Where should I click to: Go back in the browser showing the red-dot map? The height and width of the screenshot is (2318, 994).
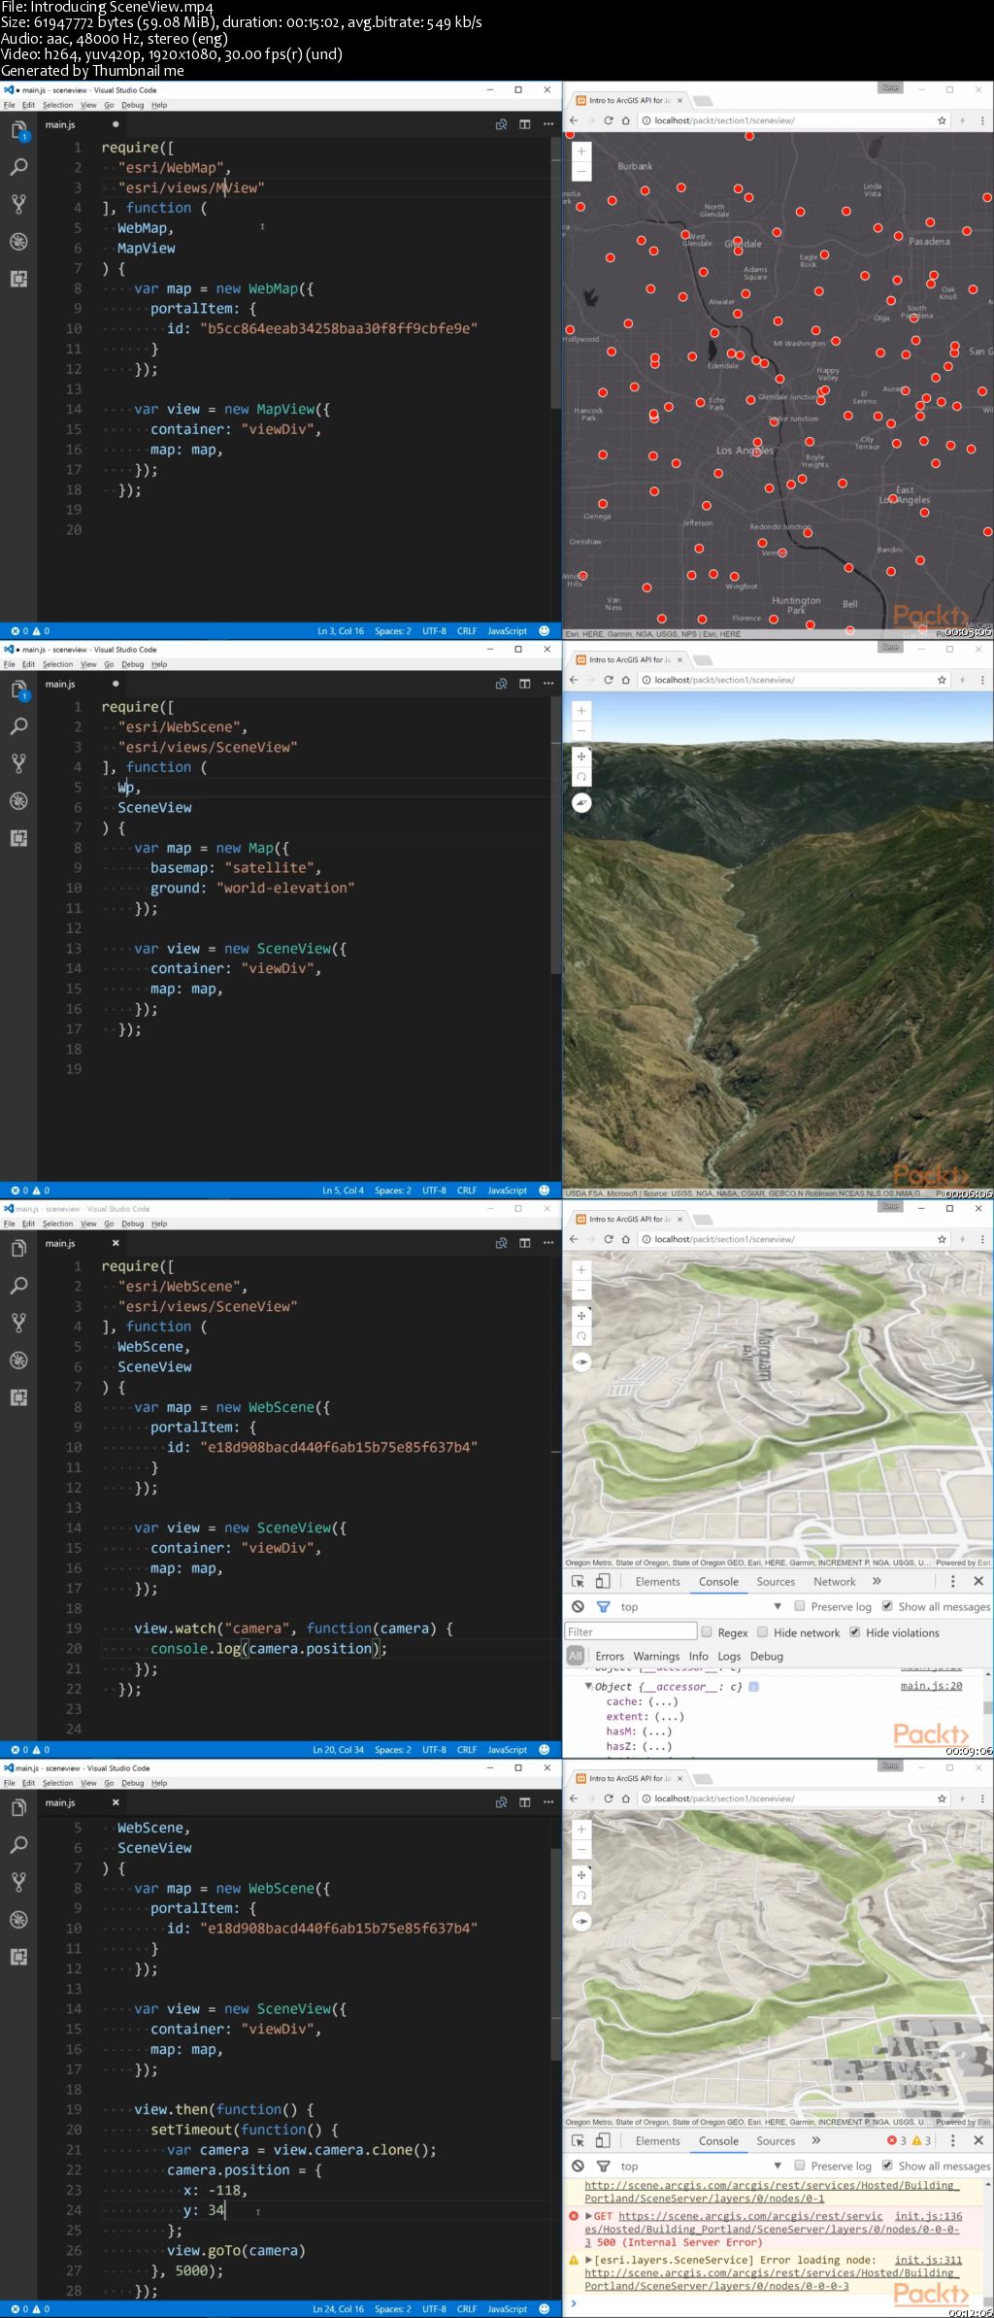pyautogui.click(x=574, y=120)
